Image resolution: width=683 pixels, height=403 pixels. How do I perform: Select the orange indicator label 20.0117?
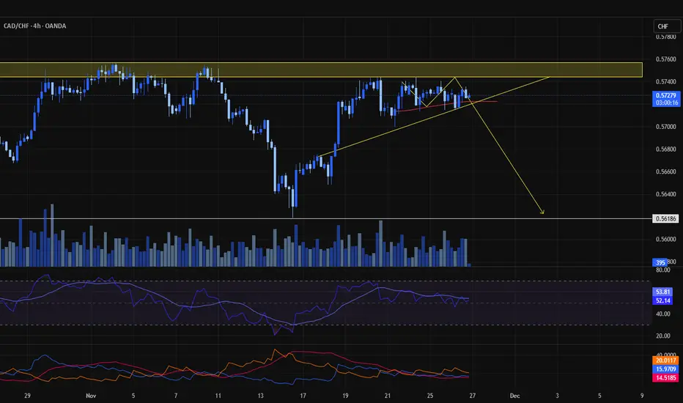coord(665,361)
